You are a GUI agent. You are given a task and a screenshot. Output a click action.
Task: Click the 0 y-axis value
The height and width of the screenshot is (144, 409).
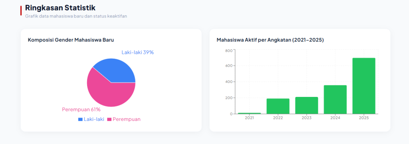point(231,114)
